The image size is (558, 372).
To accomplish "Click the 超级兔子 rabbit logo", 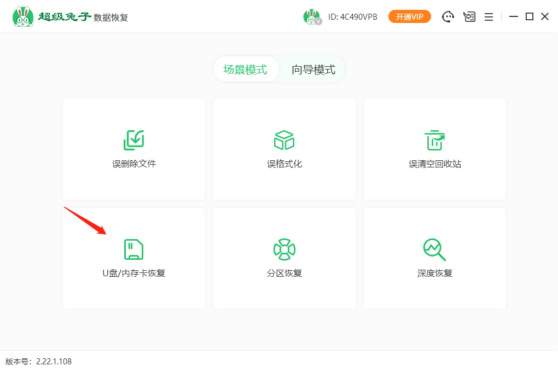I will 22,17.
